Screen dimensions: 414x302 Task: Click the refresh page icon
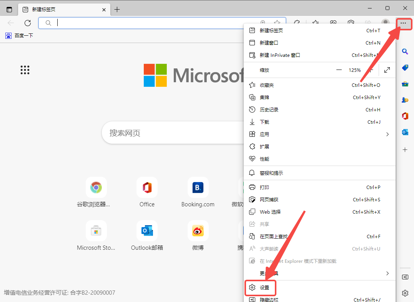pyautogui.click(x=28, y=23)
